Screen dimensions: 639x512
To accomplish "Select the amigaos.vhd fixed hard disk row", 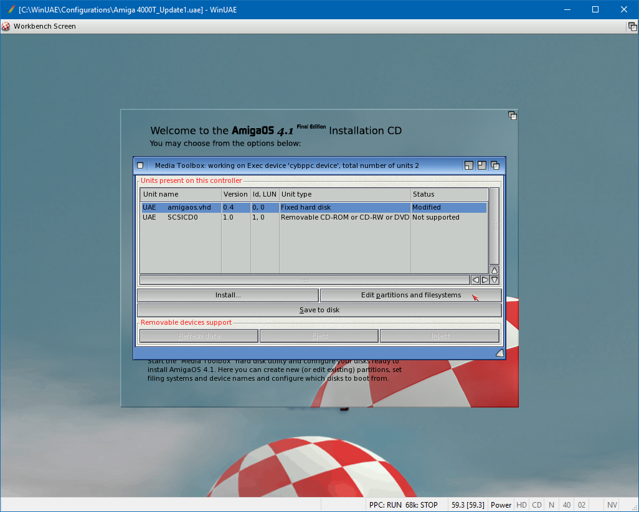I will [313, 208].
